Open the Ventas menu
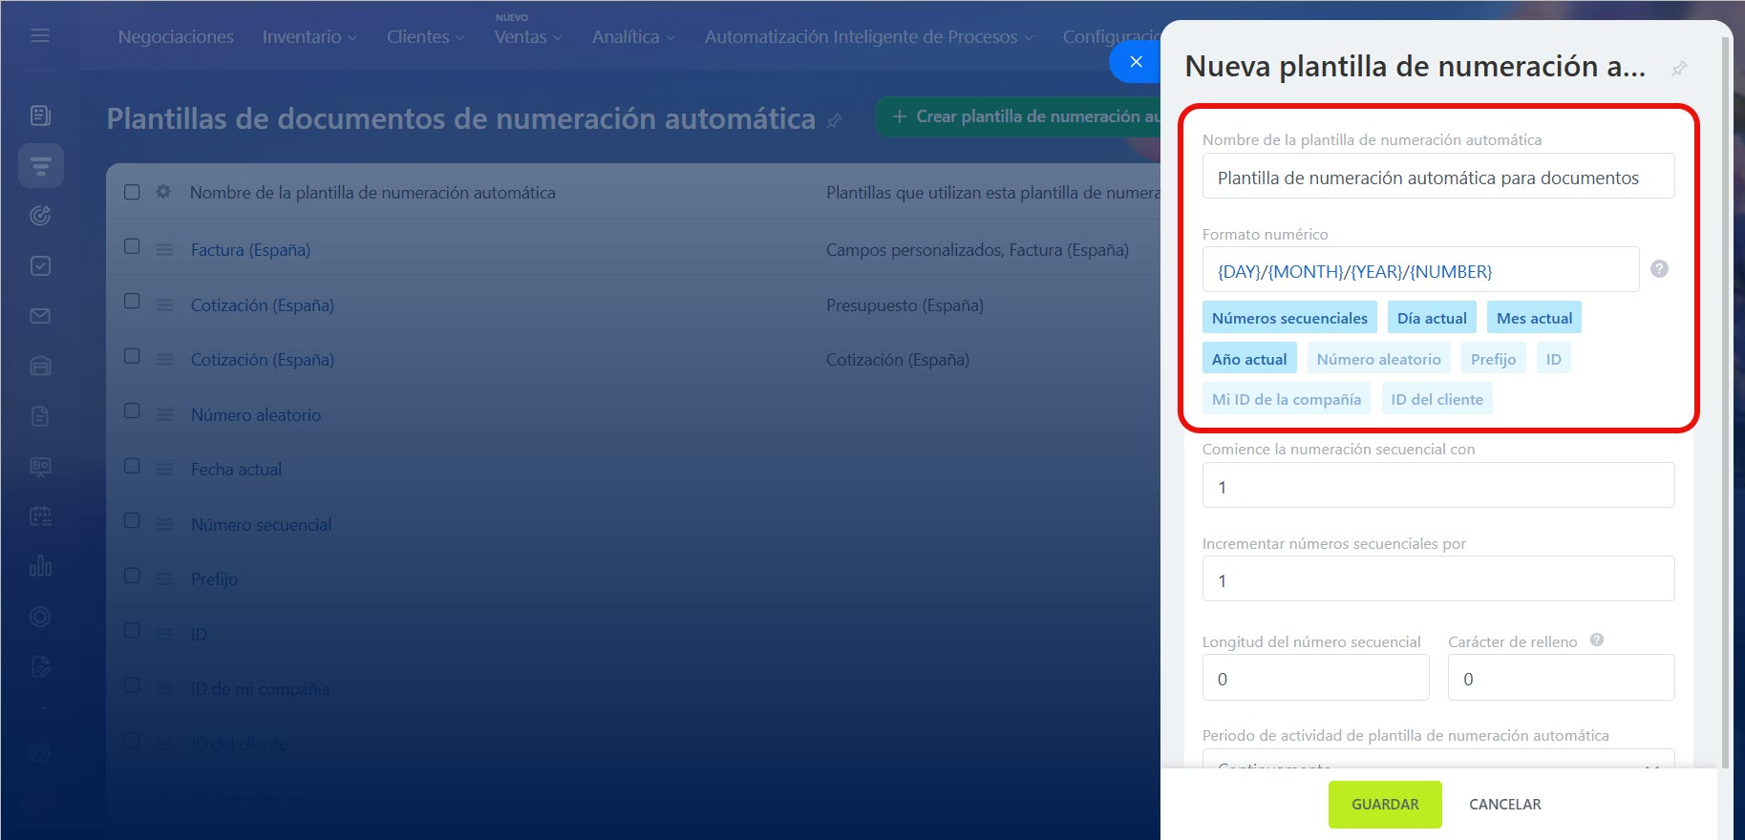 click(527, 37)
